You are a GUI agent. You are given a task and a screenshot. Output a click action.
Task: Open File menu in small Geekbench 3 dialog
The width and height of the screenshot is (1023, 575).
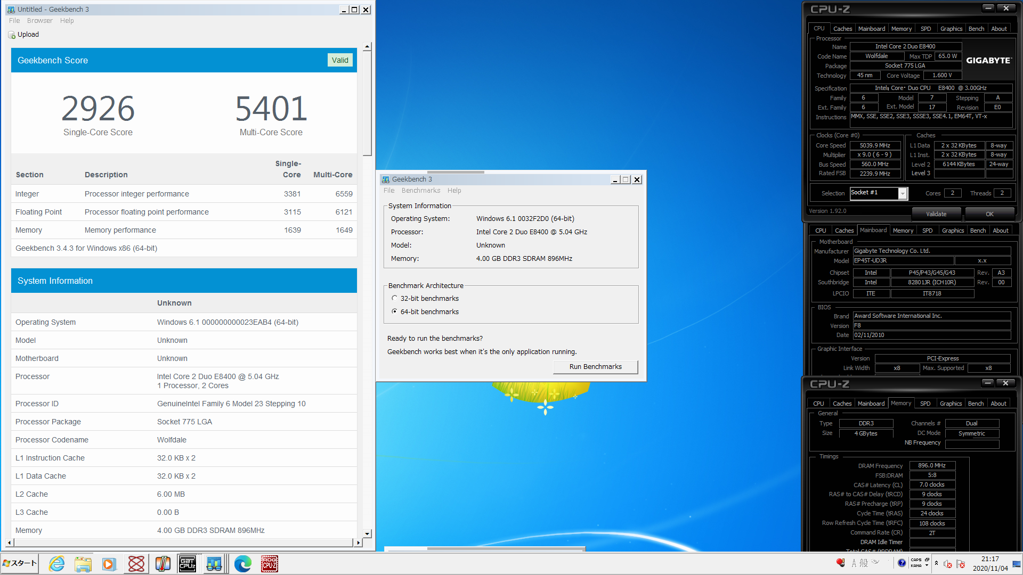389,191
